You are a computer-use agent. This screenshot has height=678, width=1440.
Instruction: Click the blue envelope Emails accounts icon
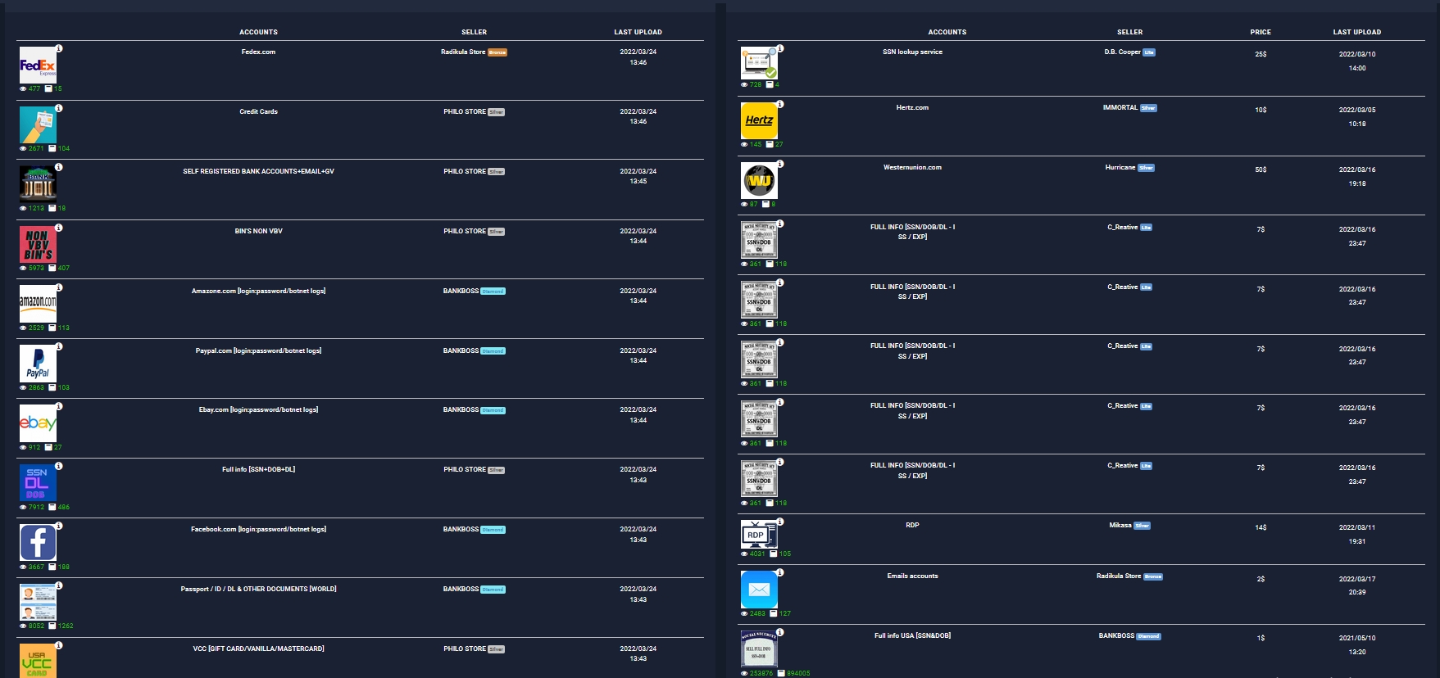(759, 590)
